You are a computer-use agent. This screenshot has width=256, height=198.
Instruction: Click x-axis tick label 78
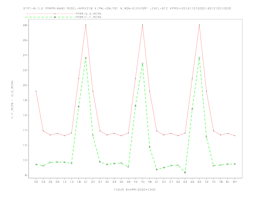click(x=220, y=182)
